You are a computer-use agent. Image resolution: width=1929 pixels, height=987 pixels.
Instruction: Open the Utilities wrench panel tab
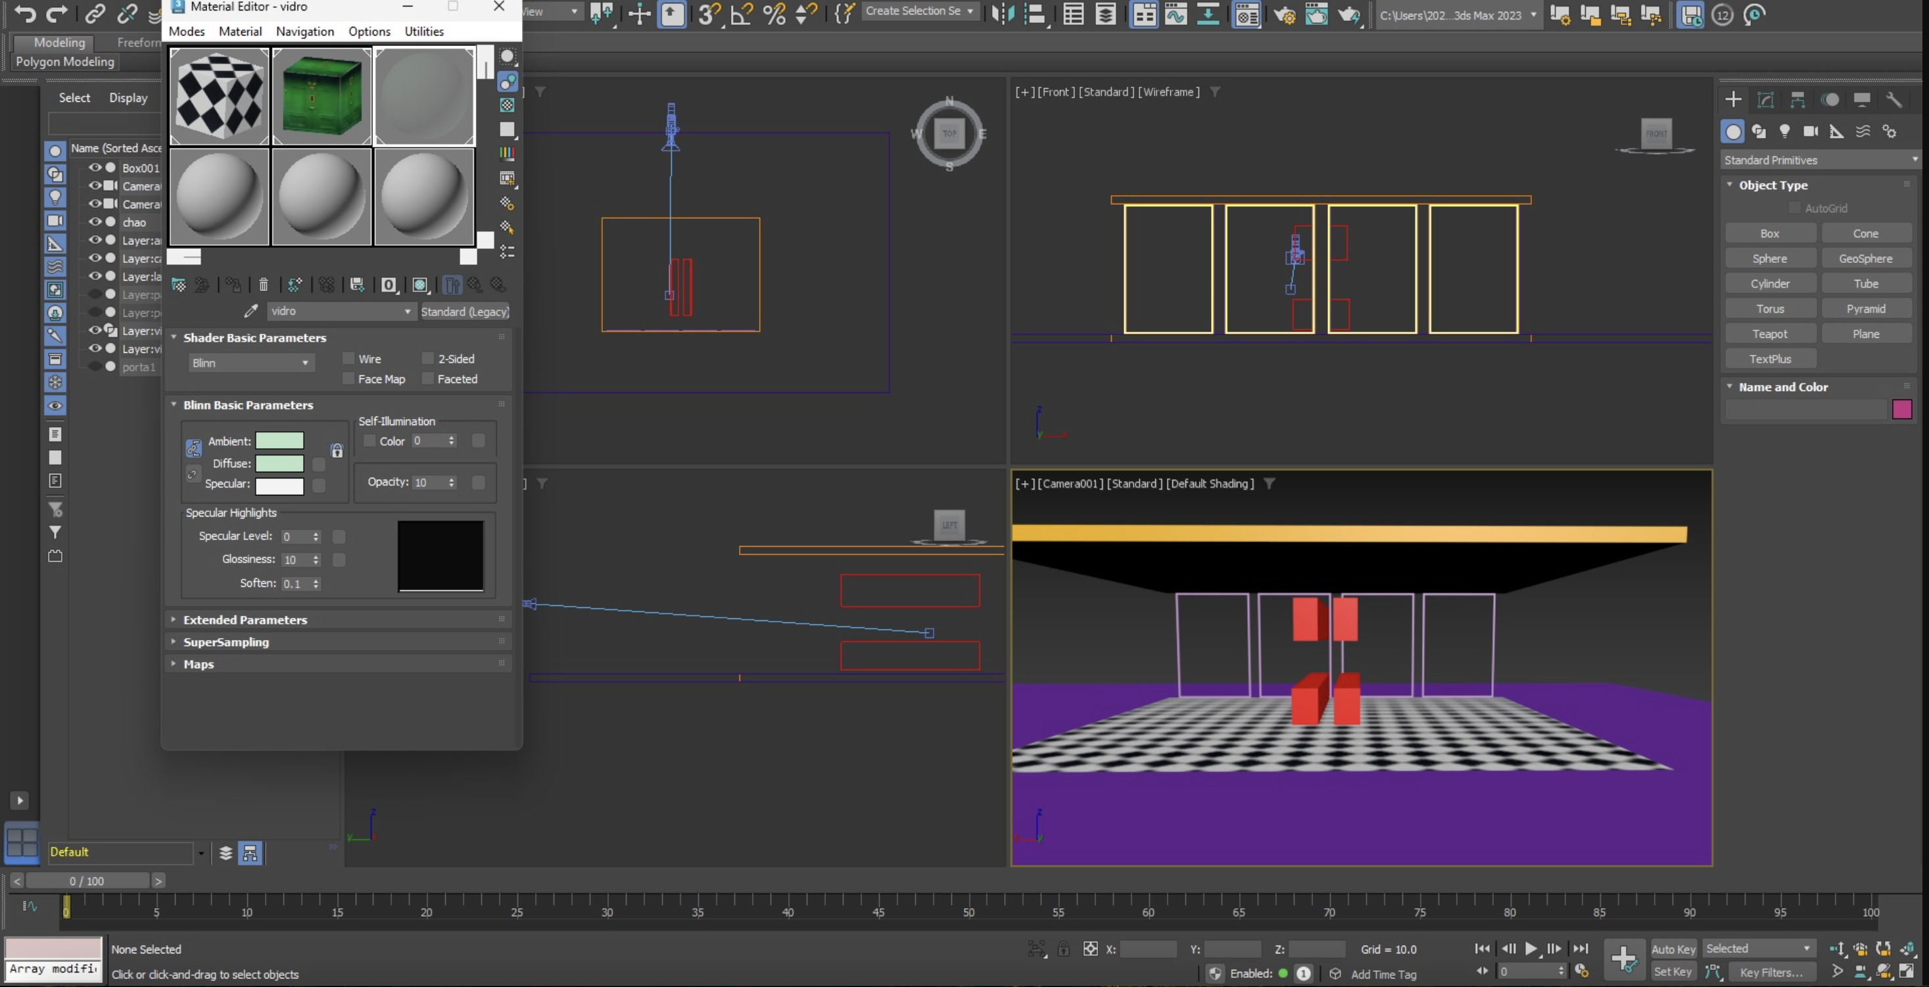[1893, 99]
